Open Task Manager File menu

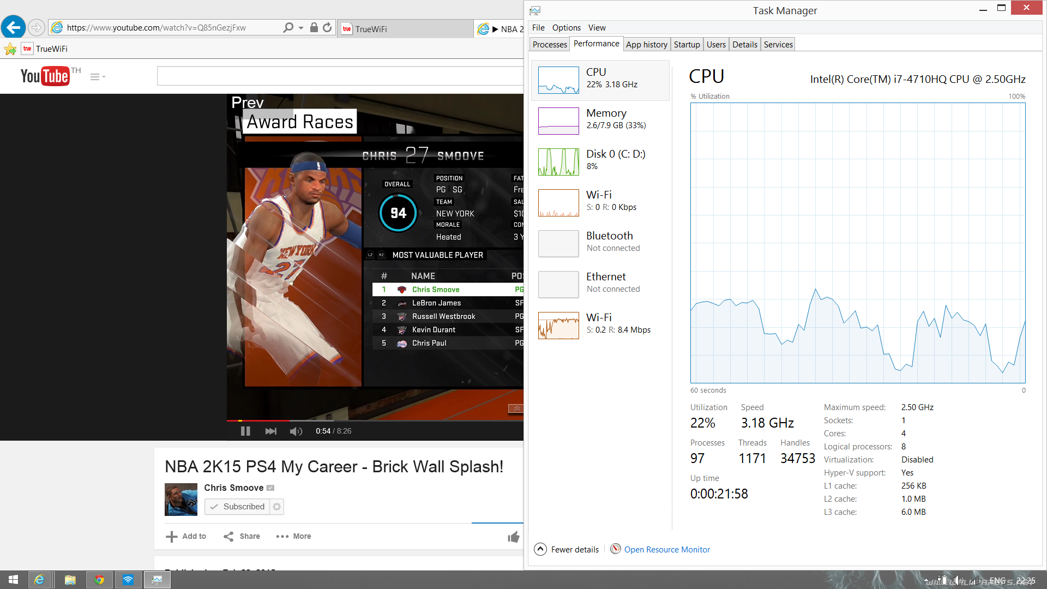coord(538,28)
